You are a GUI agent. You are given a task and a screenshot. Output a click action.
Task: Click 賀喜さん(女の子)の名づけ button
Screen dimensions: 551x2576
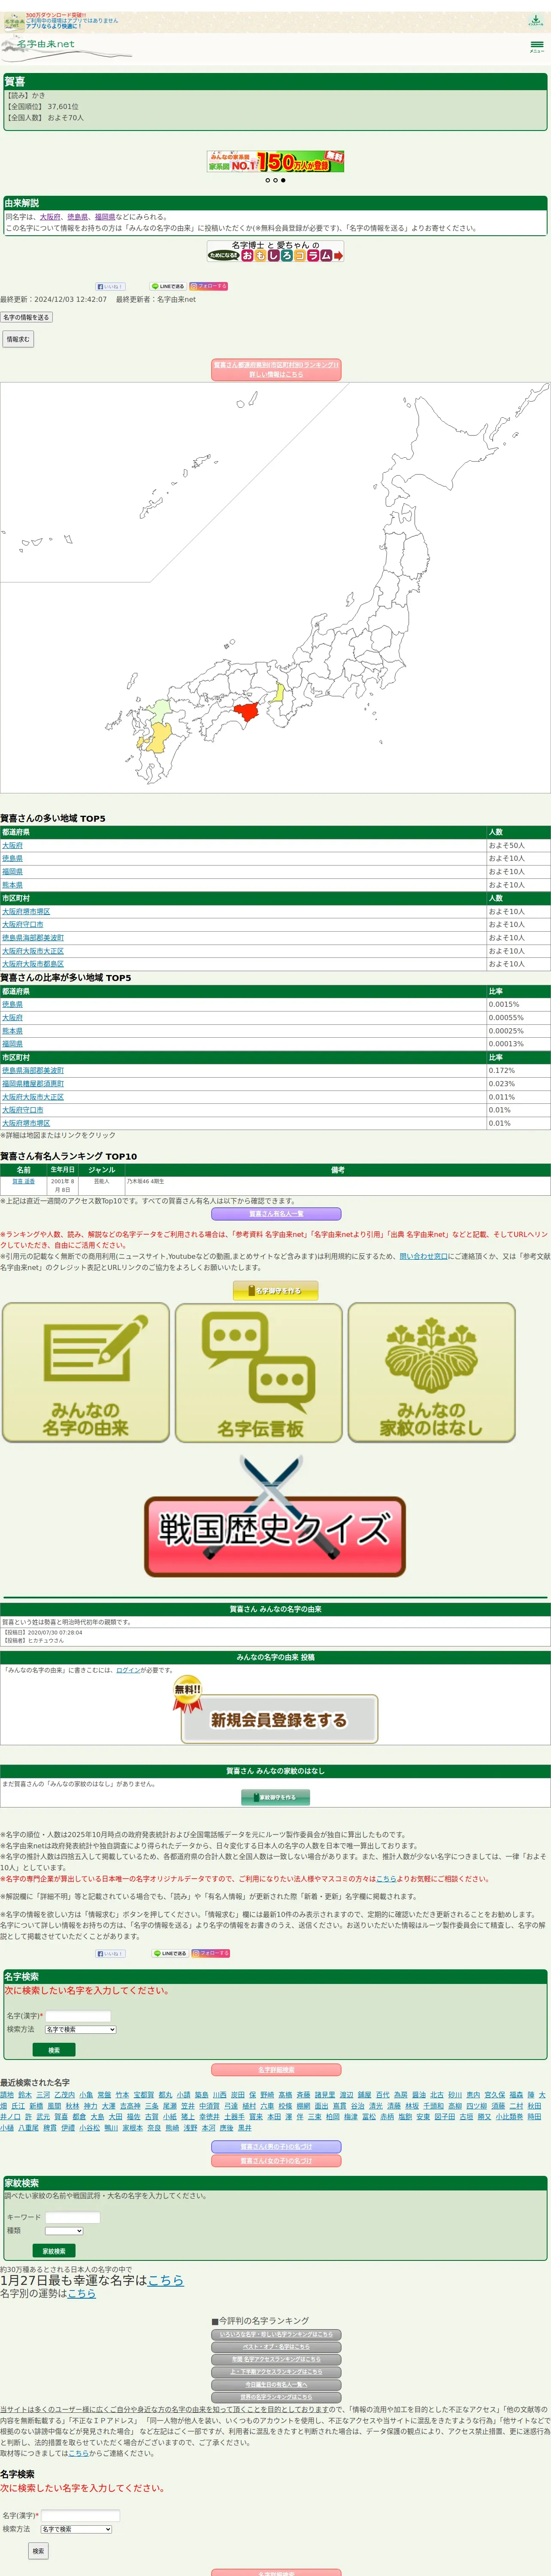[275, 2161]
